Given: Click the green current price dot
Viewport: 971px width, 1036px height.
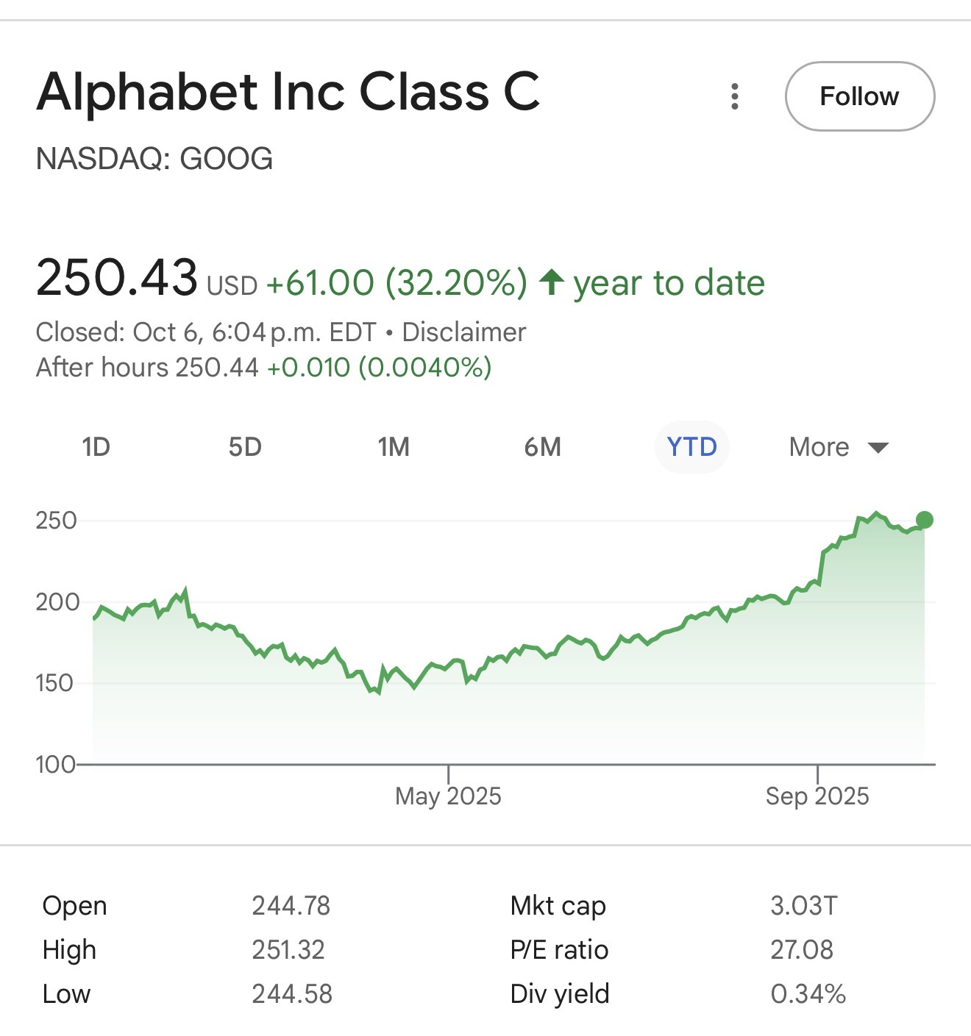Looking at the screenshot, I should (x=925, y=520).
